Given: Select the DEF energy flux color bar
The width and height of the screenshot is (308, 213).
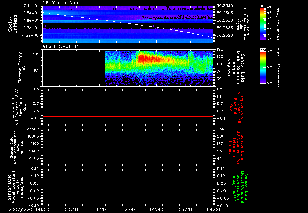Looking at the screenshot, I should (x=263, y=67).
